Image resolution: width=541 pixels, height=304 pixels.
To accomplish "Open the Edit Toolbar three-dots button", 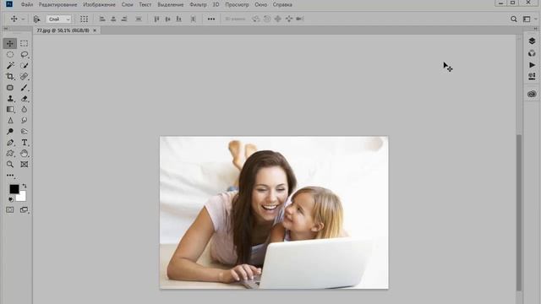I will click(x=10, y=176).
